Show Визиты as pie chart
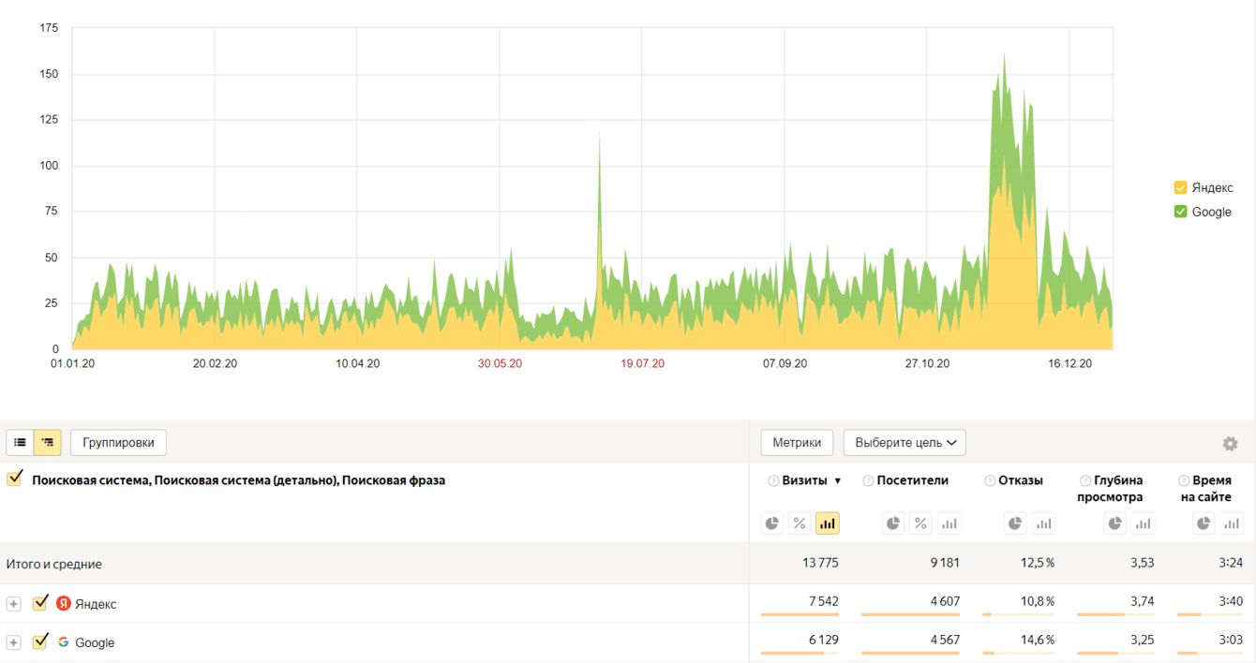 pos(772,523)
